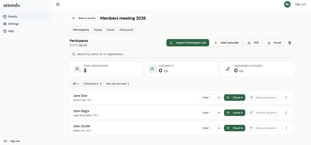Switch to the Setup tab

click(x=98, y=30)
